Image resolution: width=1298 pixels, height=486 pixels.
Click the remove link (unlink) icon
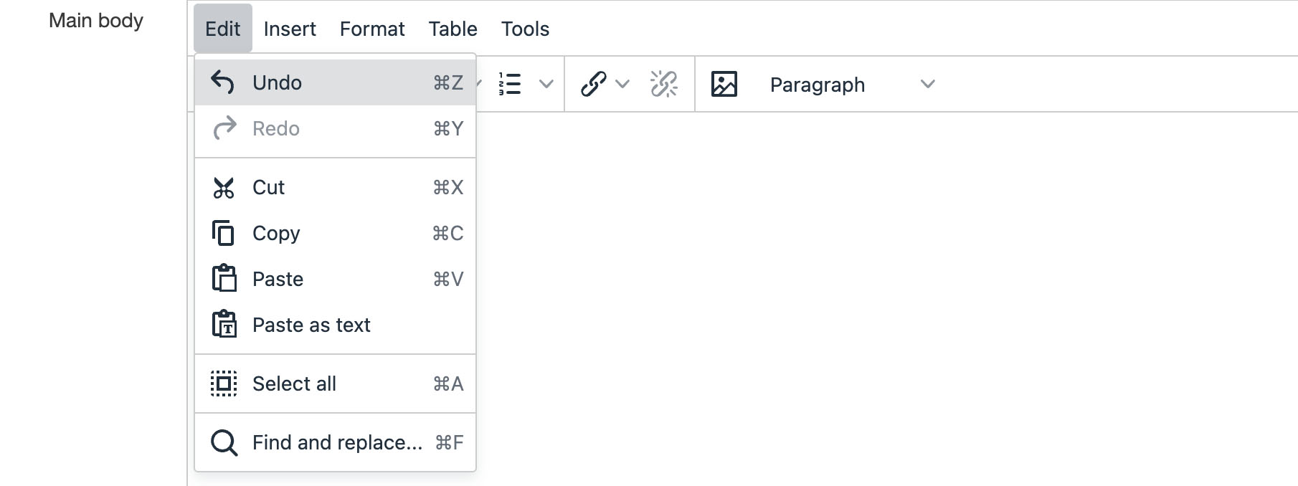coord(663,84)
